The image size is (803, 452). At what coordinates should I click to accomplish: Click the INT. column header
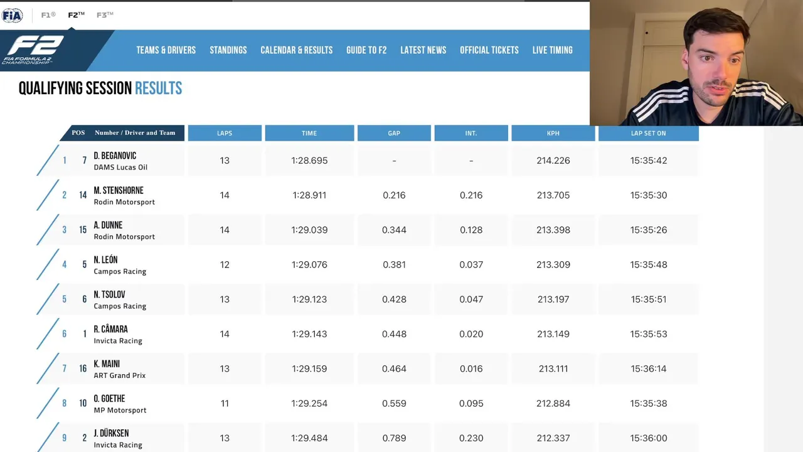click(471, 133)
